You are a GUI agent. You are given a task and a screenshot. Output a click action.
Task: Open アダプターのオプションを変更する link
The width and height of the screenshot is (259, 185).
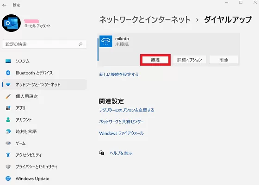click(127, 110)
